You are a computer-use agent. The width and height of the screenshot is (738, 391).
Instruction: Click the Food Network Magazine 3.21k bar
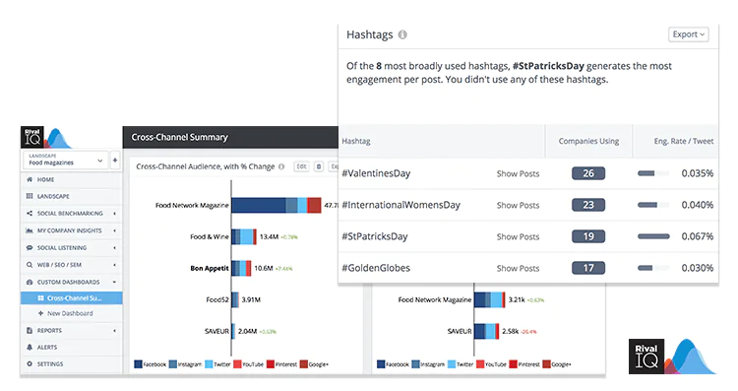click(490, 299)
